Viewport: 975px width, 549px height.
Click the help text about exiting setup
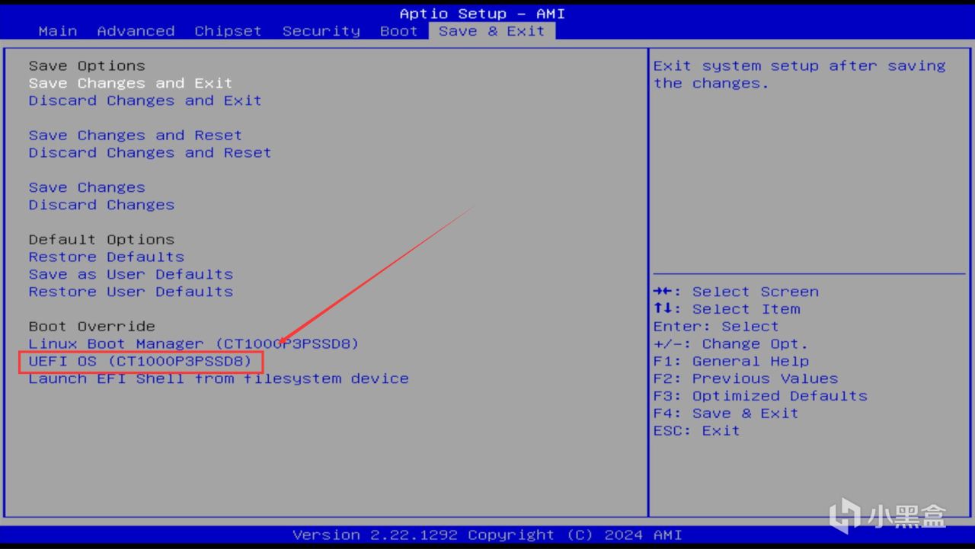pyautogui.click(x=799, y=75)
